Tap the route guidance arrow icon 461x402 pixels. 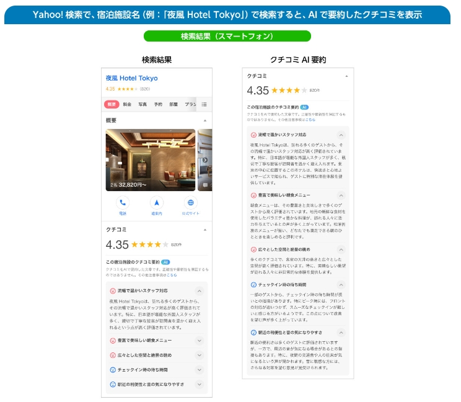tap(157, 203)
